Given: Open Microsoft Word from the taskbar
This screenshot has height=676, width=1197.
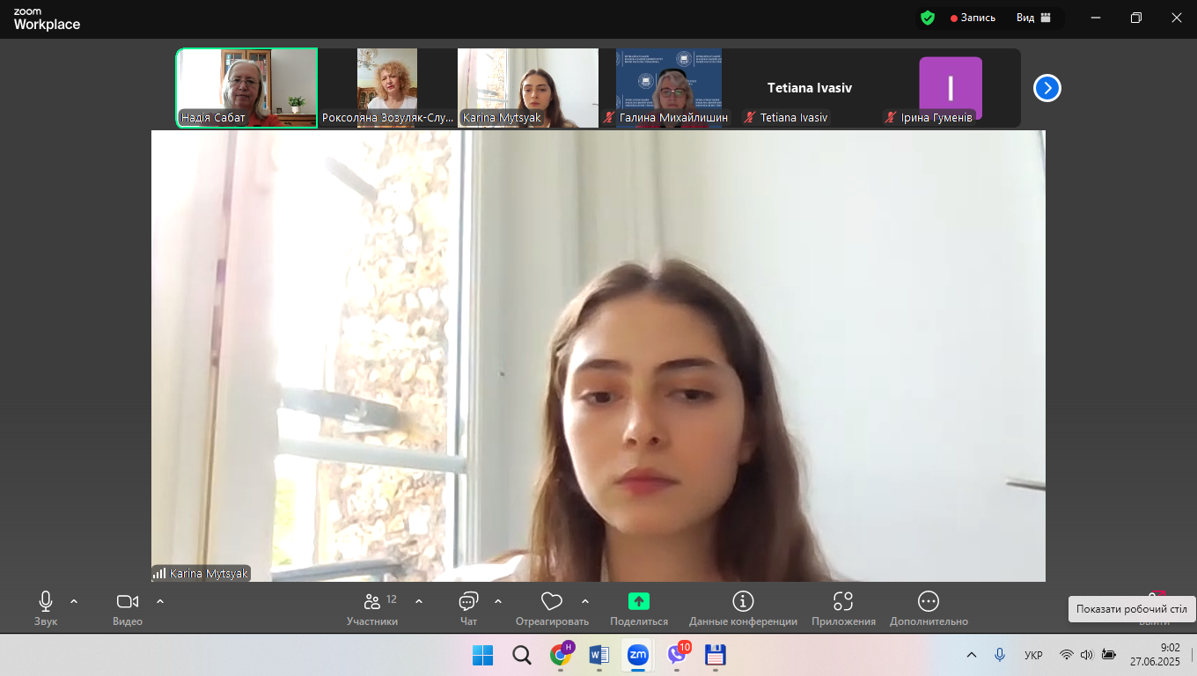Looking at the screenshot, I should tap(598, 655).
